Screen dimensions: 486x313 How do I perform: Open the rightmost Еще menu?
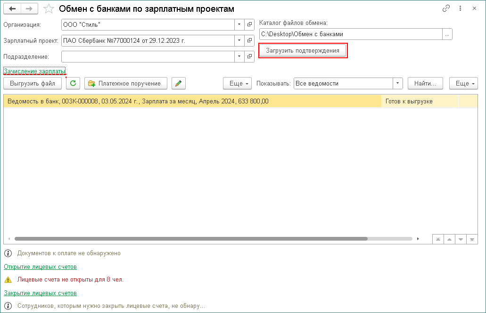point(464,84)
